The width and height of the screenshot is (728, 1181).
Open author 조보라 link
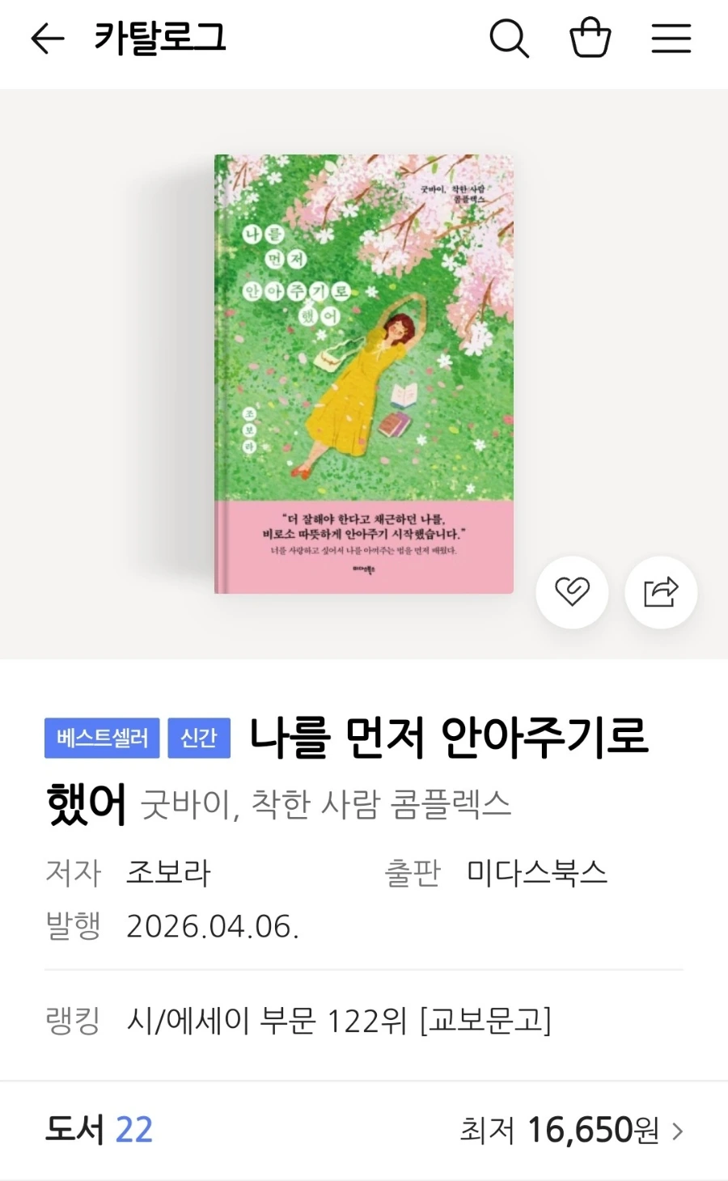[168, 873]
